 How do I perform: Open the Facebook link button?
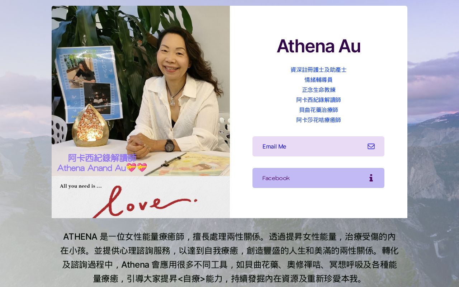pos(318,178)
